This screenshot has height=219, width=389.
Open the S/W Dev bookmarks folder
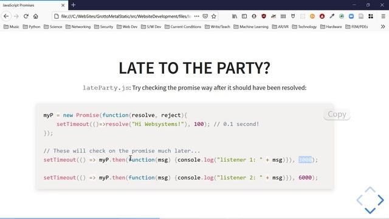[151, 27]
